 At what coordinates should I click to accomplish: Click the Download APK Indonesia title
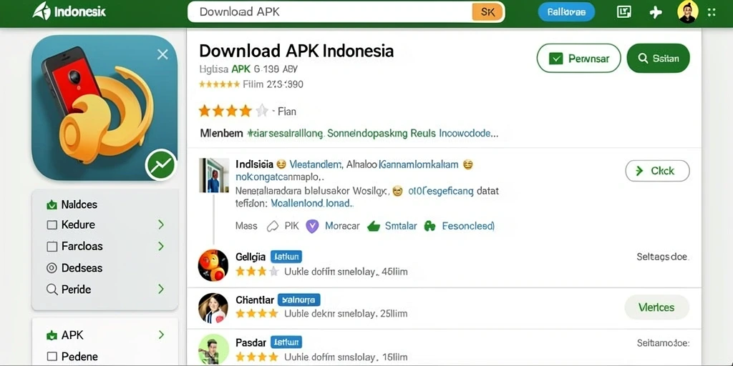(296, 51)
